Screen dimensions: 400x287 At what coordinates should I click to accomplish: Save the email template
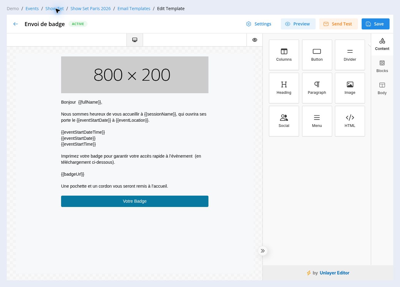[x=375, y=24]
